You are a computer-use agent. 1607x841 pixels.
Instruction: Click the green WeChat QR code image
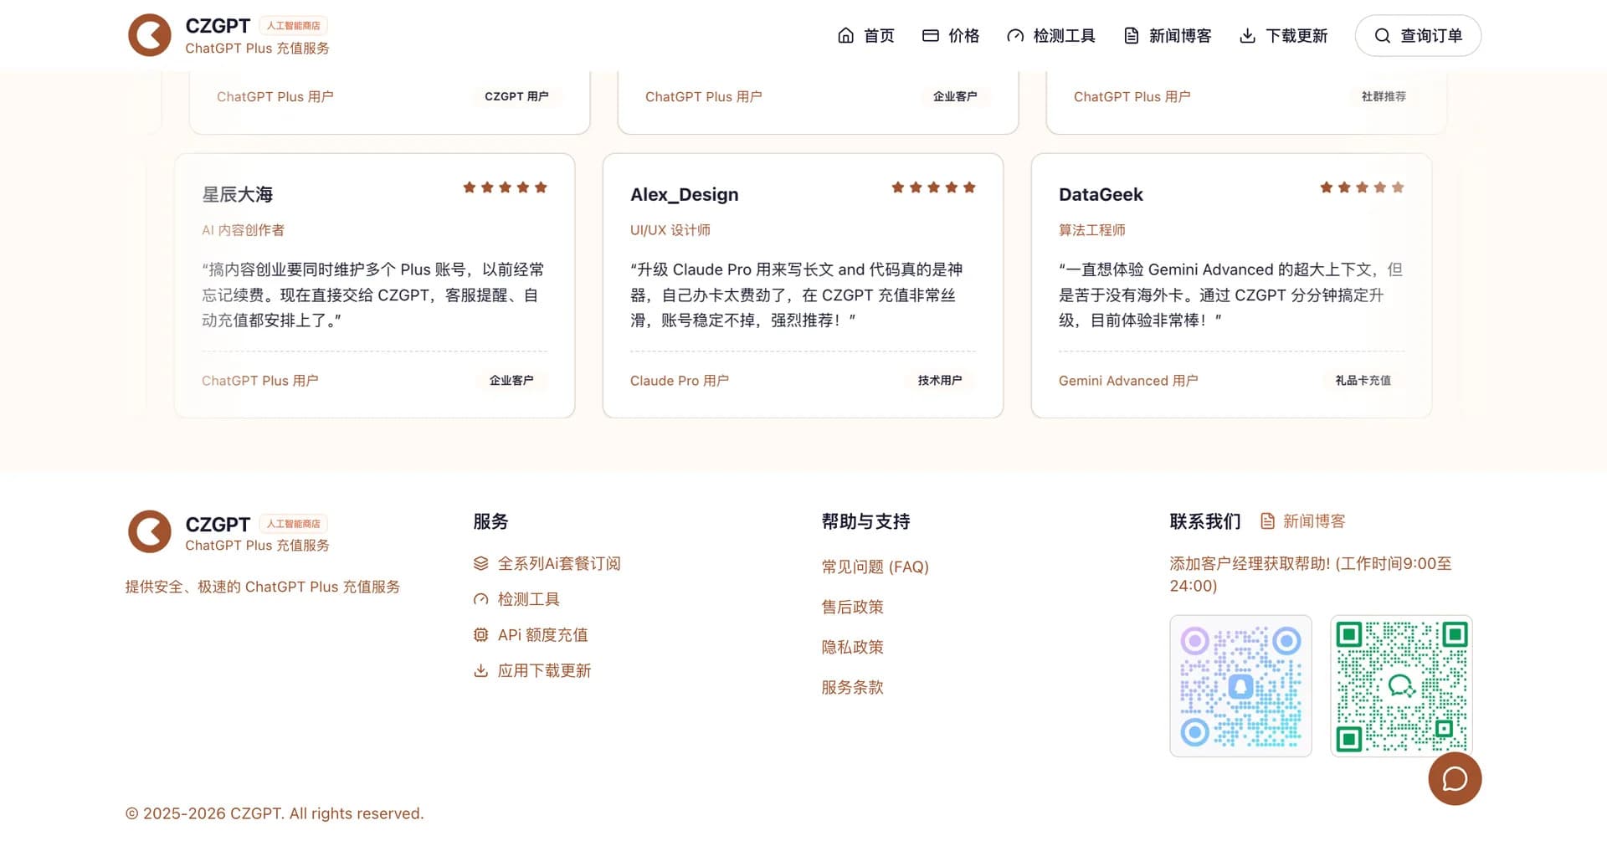[1402, 686]
